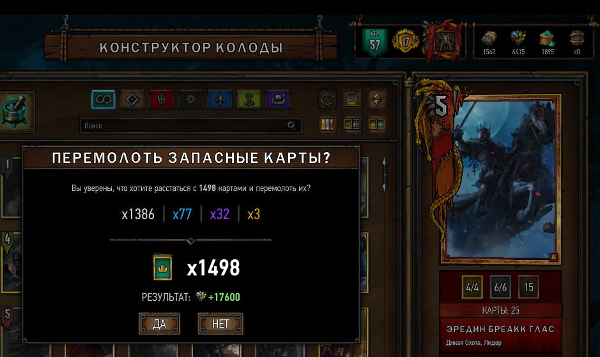Viewport: 600px width, 357px height.
Task: Click the card list scroll arrow handle
Action: (385, 174)
